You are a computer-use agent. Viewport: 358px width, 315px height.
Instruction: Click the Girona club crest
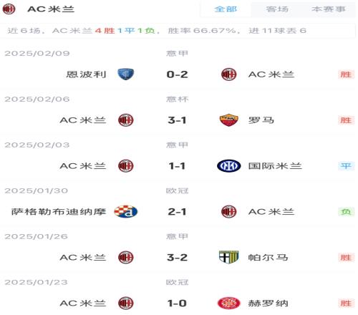pos(228,303)
